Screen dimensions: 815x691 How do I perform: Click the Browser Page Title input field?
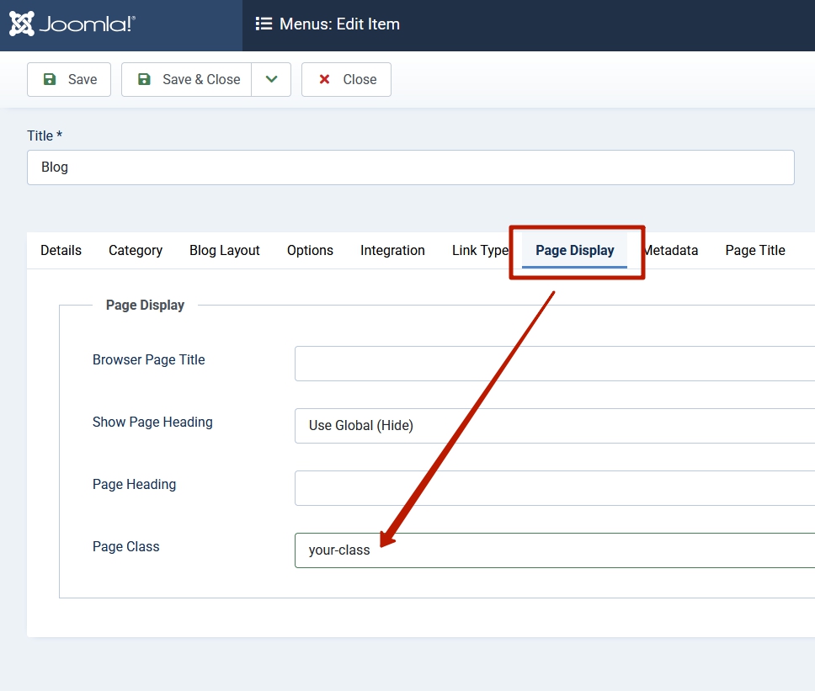point(554,364)
